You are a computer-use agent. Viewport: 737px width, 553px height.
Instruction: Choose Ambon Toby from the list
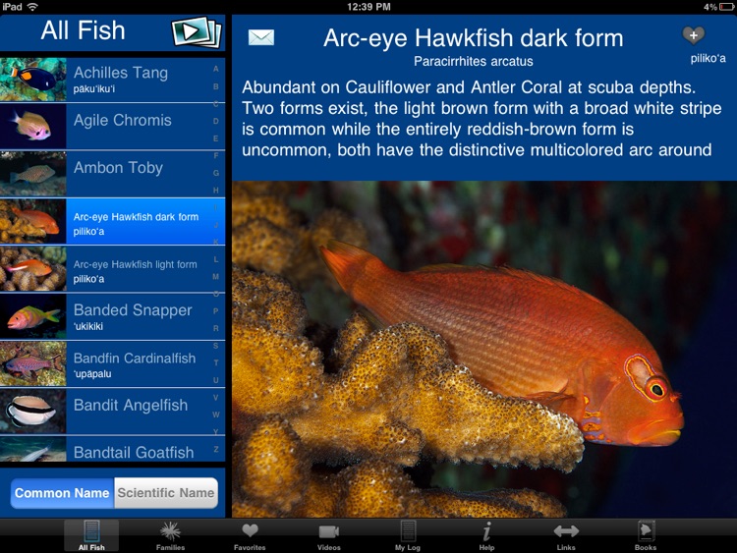point(112,174)
